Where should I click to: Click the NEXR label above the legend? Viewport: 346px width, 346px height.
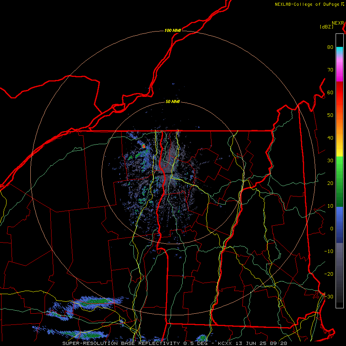pyautogui.click(x=338, y=23)
